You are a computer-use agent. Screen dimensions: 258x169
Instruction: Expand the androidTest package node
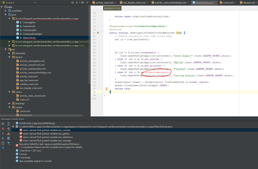(9, 42)
